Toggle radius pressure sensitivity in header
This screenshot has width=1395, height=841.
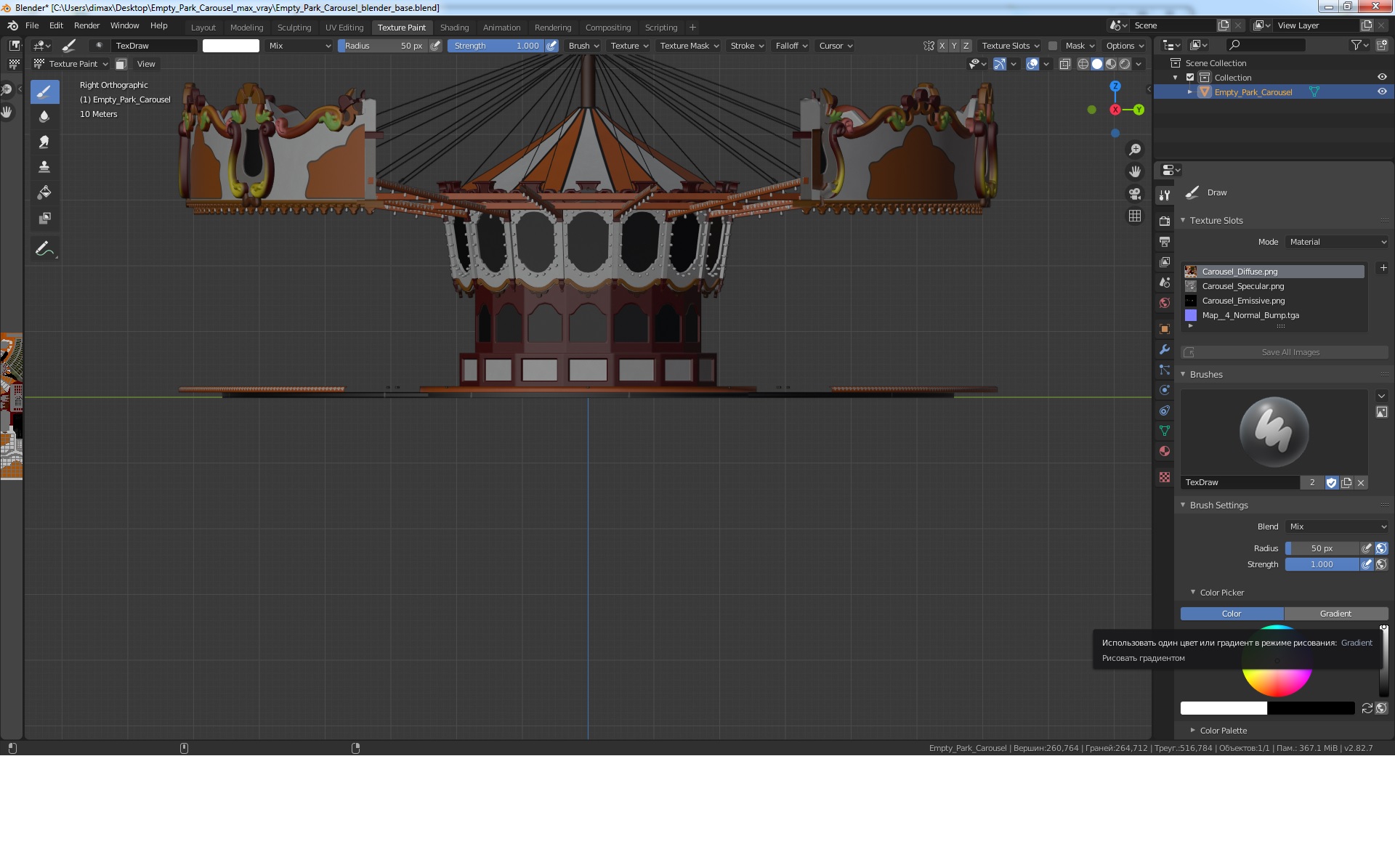[435, 46]
